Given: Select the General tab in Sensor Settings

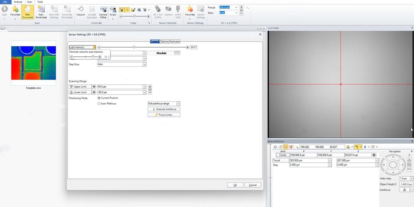Looking at the screenshot, I should pyautogui.click(x=155, y=41).
